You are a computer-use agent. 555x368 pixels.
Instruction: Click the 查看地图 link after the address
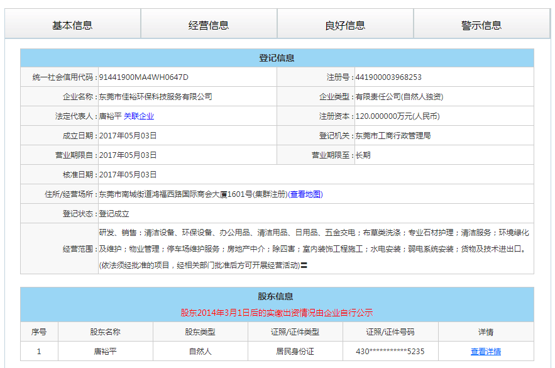(305, 194)
